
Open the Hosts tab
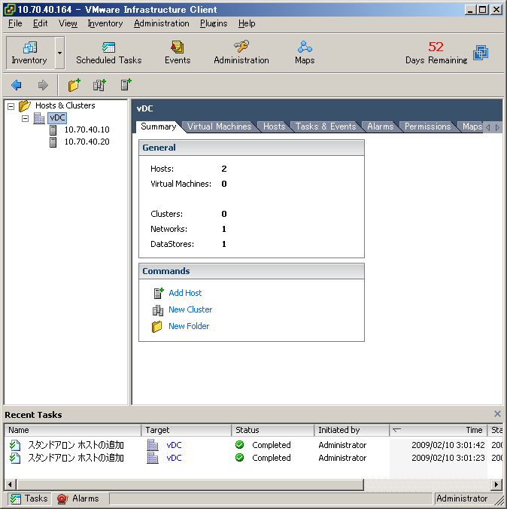tap(274, 126)
